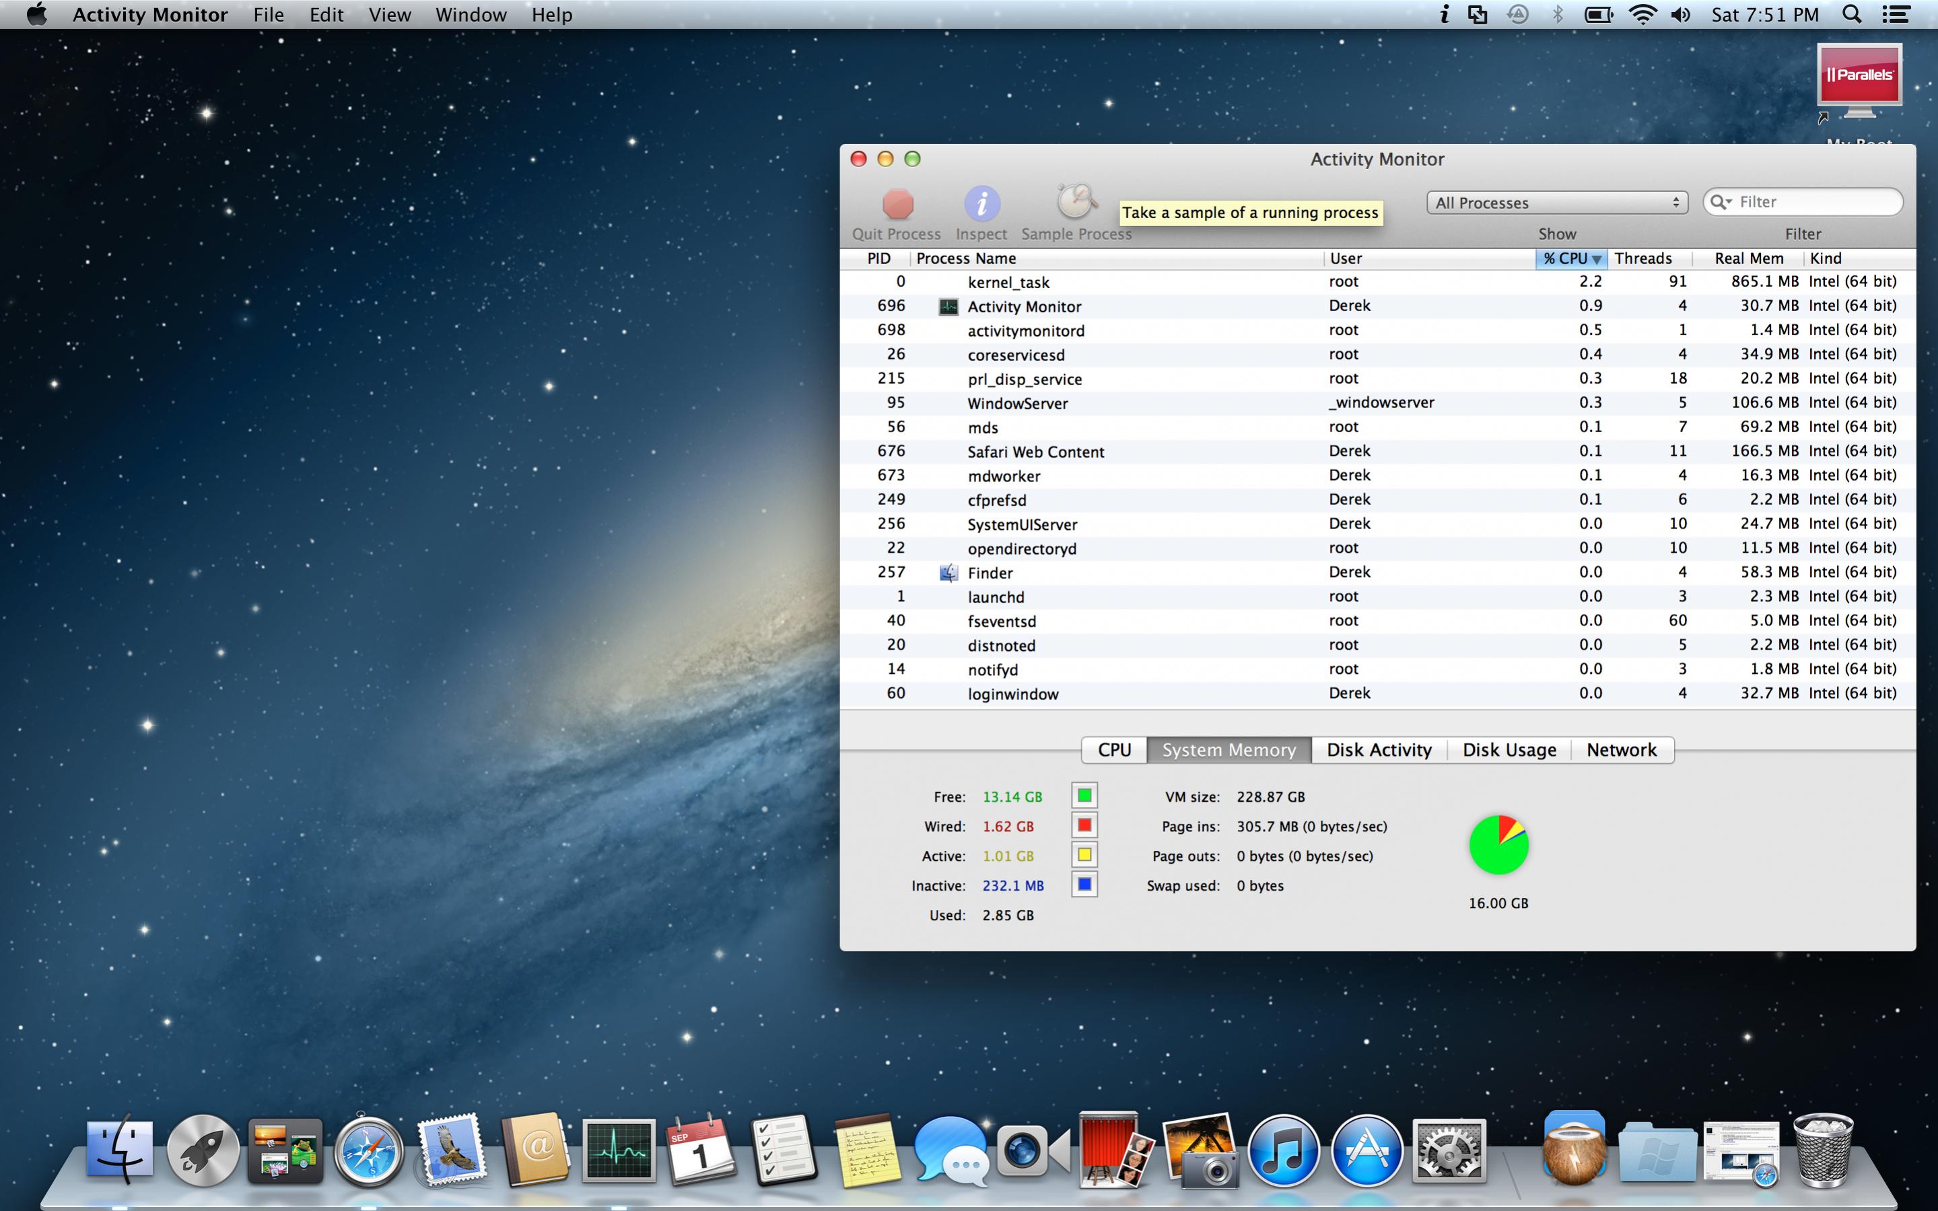Open App Store from the Dock
Screen dimensions: 1938x1211
click(1366, 1152)
